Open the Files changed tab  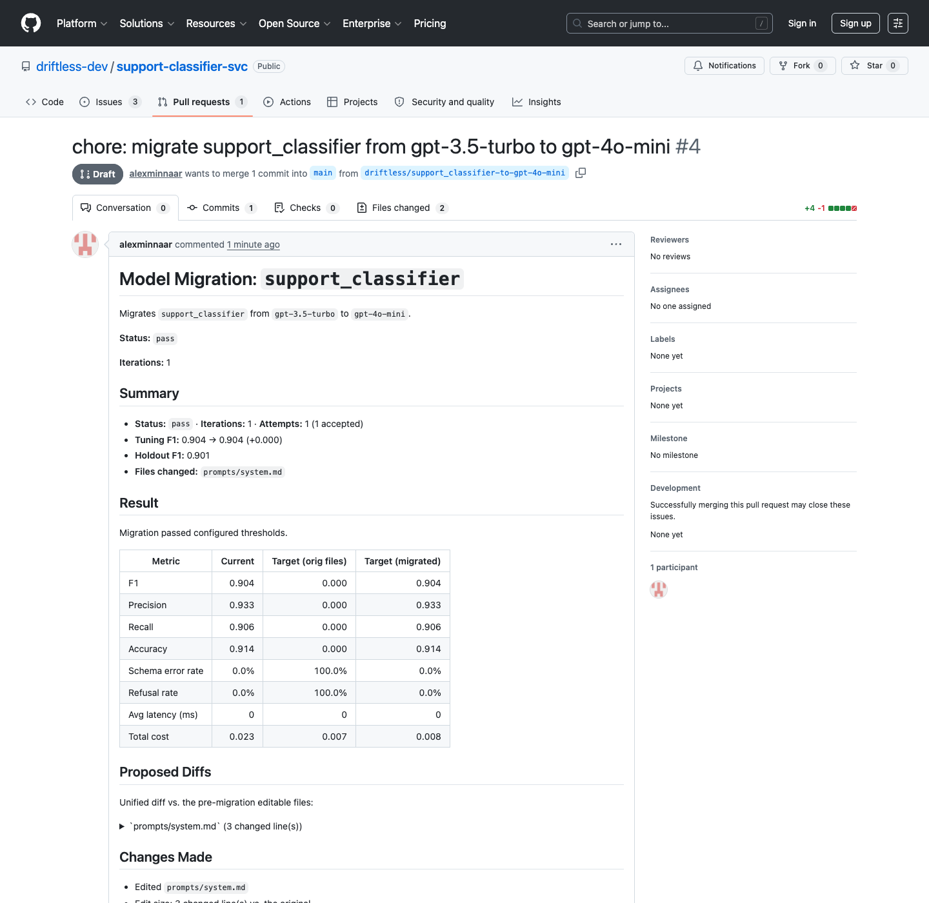pyautogui.click(x=403, y=208)
